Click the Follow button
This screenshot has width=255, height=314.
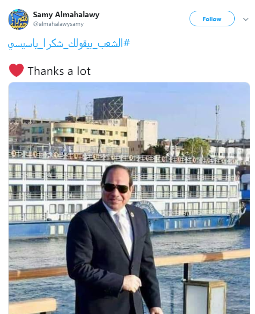[x=212, y=19]
